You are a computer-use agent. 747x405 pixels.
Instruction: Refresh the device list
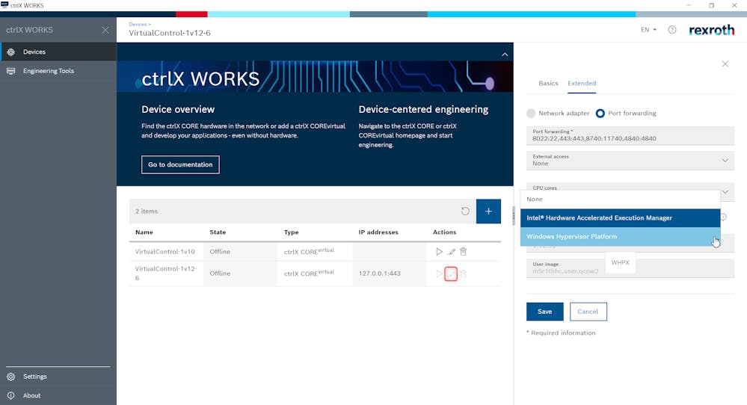click(x=465, y=211)
